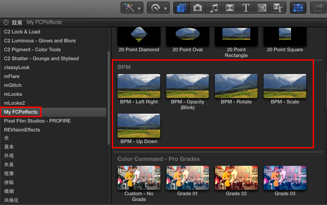Select the BPM - Opacity (Blink) effect
This screenshot has width=327, height=205.
[x=188, y=86]
